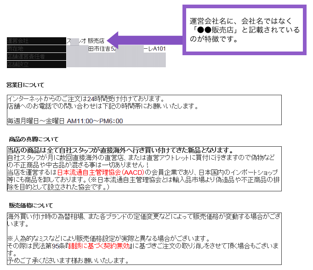Click the red 日本流通自主管理協会(AACD) text
This screenshot has width=313, height=270.
pyautogui.click(x=101, y=172)
